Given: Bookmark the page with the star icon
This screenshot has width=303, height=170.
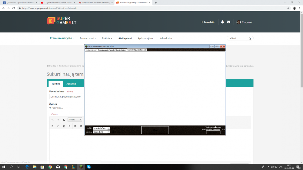Looking at the screenshot, I should (x=288, y=8).
